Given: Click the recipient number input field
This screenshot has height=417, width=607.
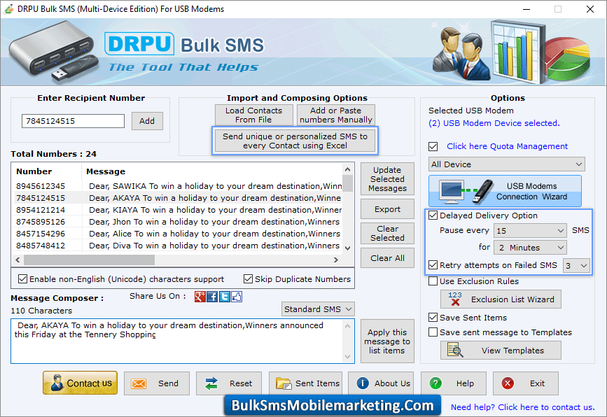Looking at the screenshot, I should (x=74, y=121).
